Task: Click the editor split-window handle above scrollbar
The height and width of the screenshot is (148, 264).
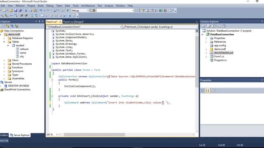Action: point(197,31)
